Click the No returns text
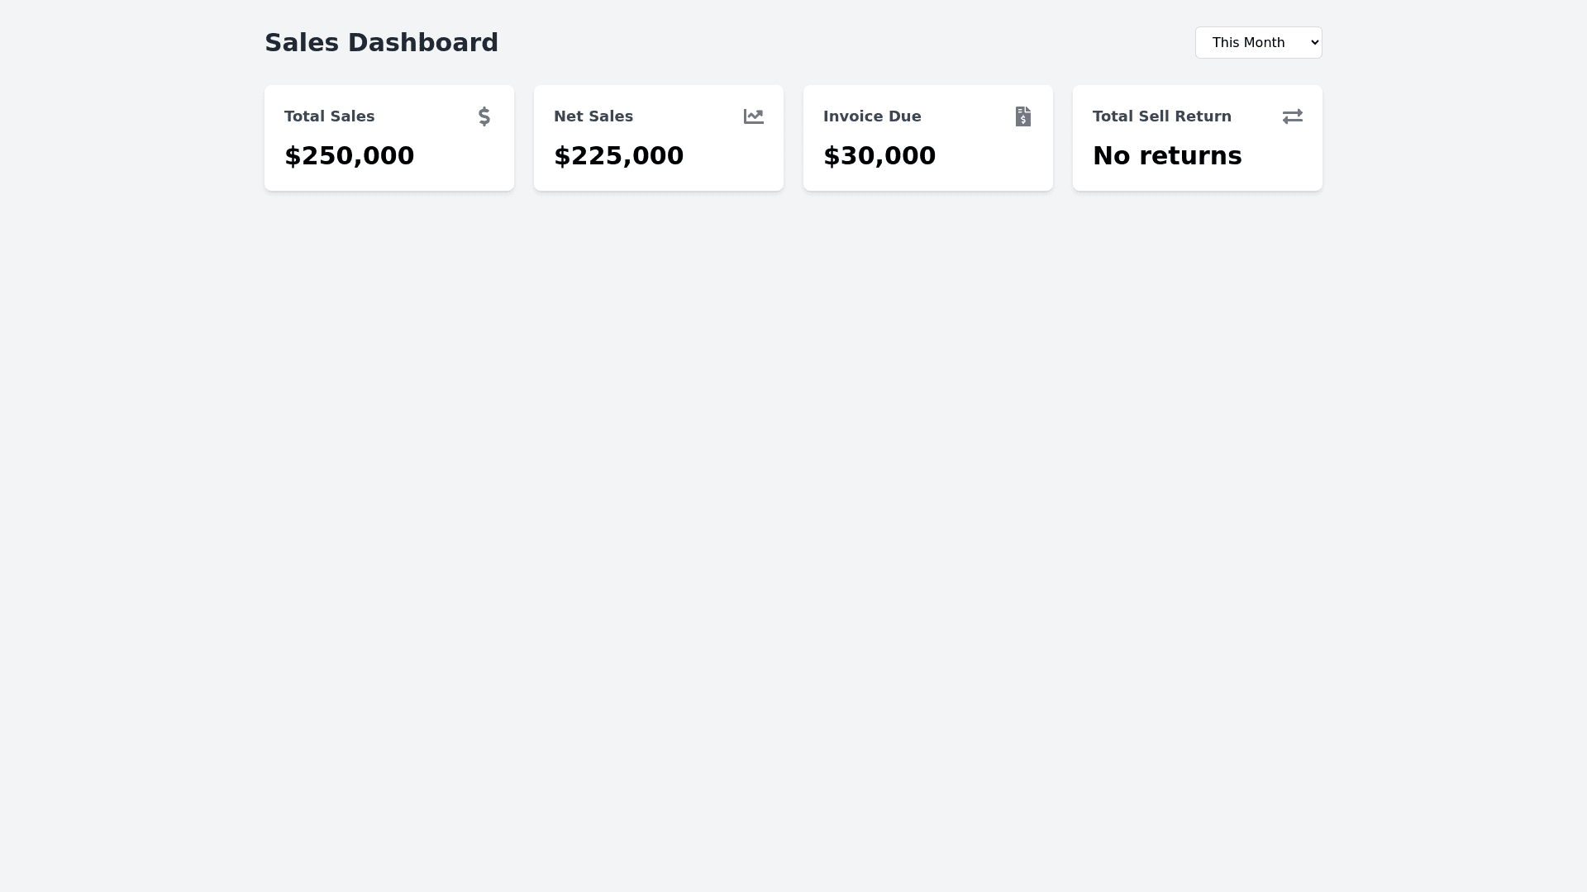1587x892 pixels. (x=1166, y=155)
